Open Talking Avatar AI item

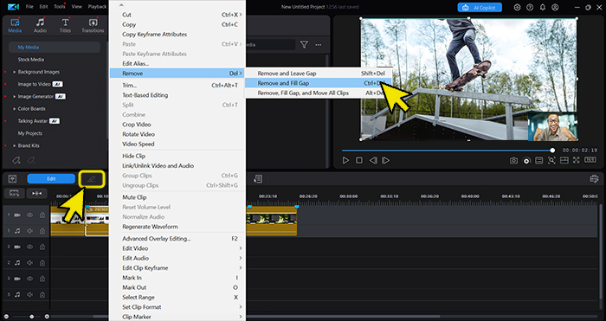tap(39, 121)
